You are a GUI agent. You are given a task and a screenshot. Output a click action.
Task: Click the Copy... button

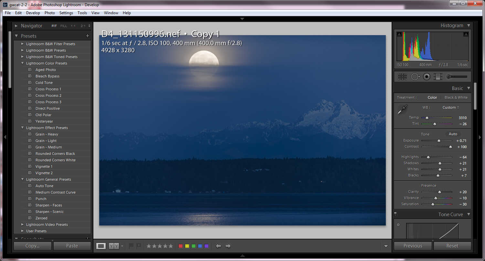32,246
